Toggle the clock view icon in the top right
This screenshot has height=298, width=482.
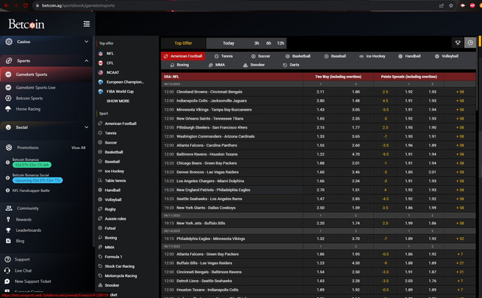(x=470, y=43)
